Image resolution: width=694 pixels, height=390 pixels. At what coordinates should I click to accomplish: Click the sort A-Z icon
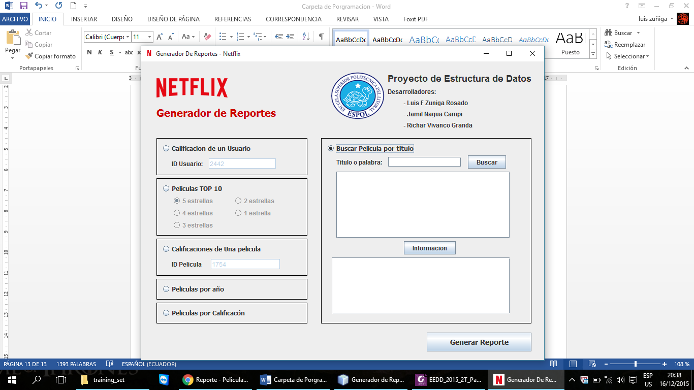point(306,37)
